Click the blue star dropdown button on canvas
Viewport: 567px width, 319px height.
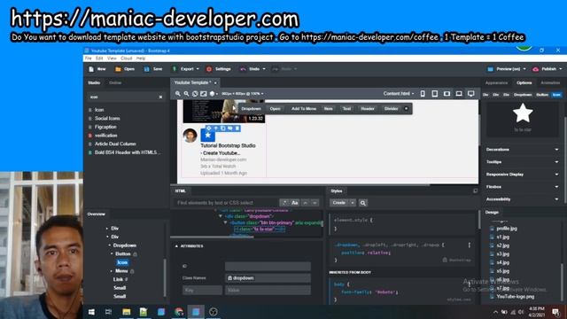[x=208, y=135]
